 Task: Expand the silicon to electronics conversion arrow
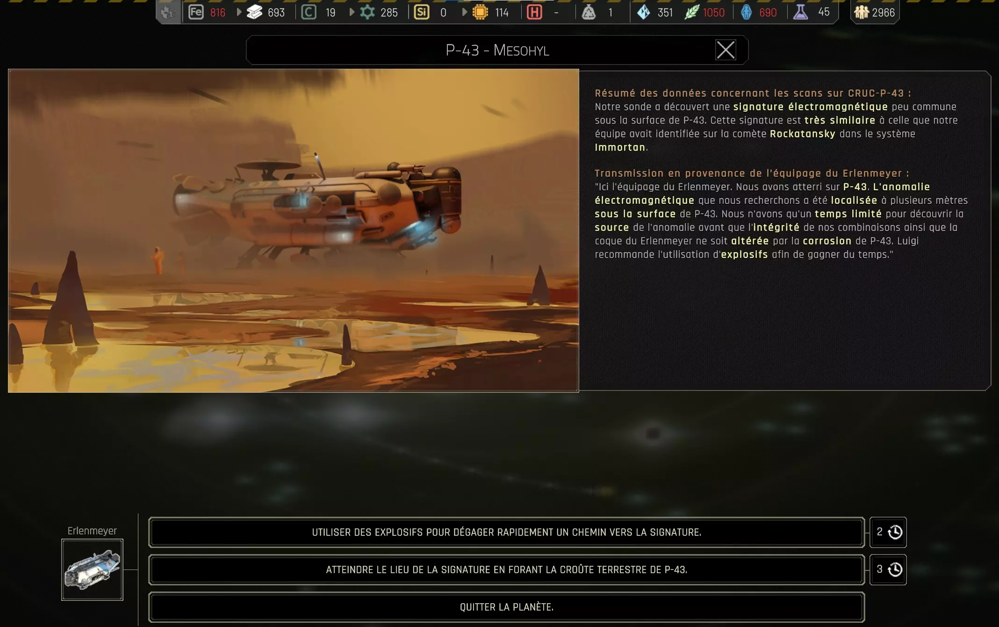pos(464,12)
